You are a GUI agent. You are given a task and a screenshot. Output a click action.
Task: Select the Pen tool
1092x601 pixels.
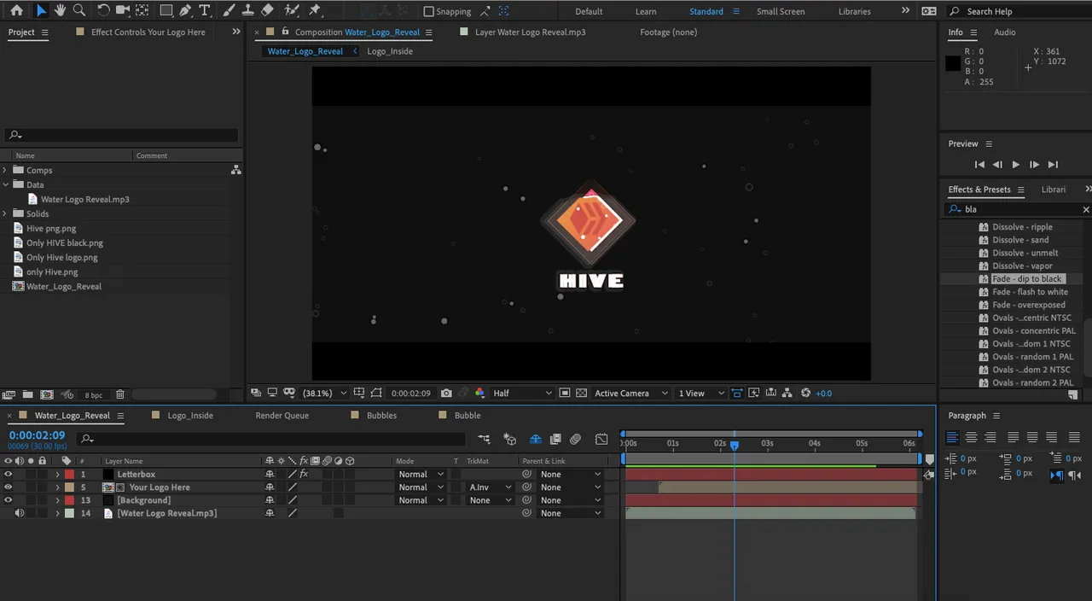(185, 11)
